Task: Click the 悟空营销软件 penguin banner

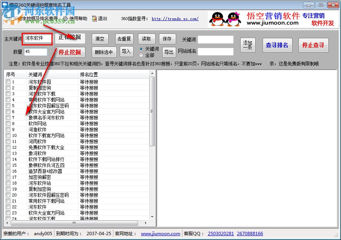Action: click(273, 19)
